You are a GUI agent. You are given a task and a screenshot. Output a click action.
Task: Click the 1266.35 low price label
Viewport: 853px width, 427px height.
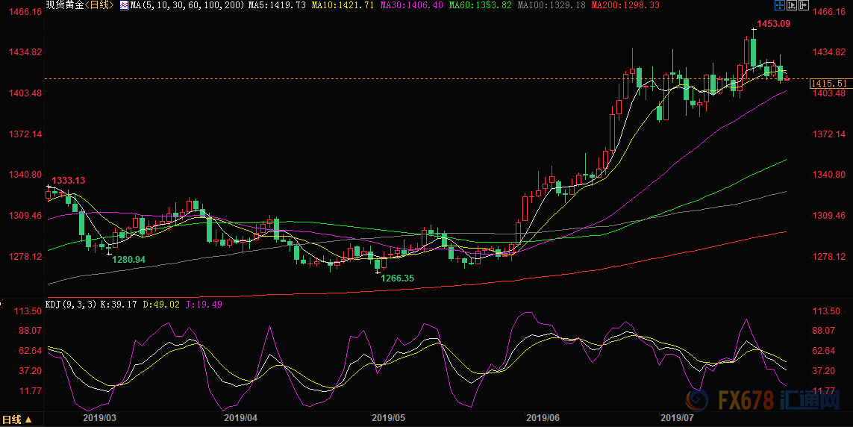point(397,278)
